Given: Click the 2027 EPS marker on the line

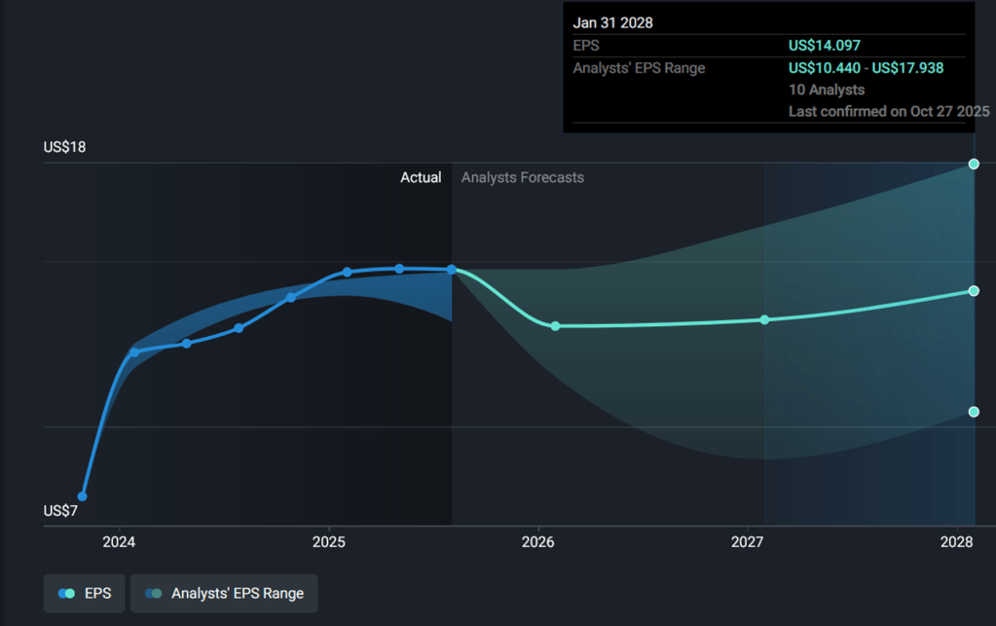Looking at the screenshot, I should pyautogui.click(x=763, y=318).
